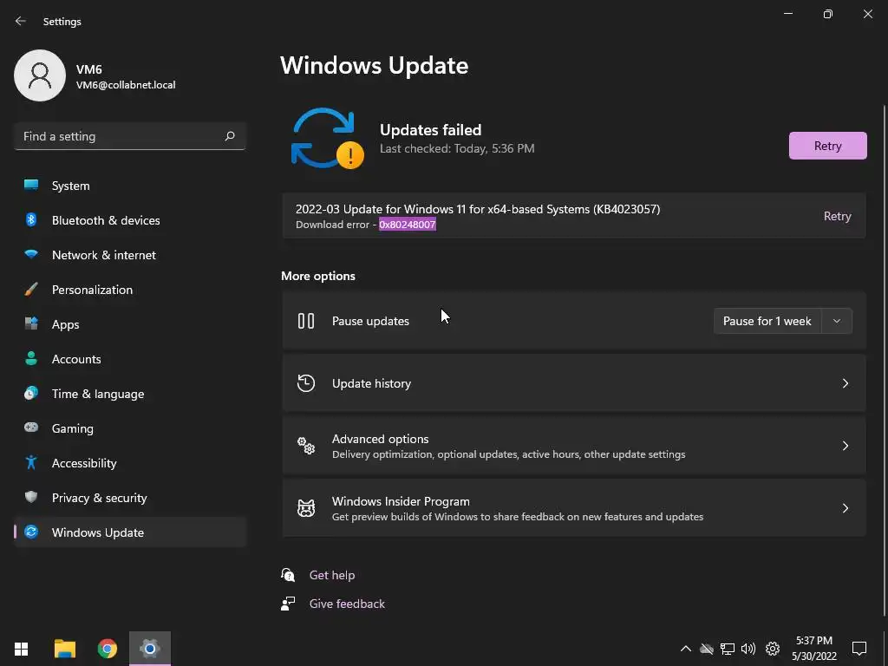
Task: Click the Accounts sidebar label
Action: [x=76, y=358]
